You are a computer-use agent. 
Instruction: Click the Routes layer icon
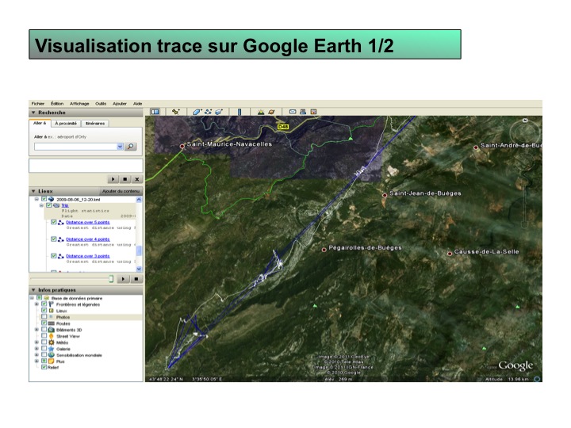pos(52,323)
